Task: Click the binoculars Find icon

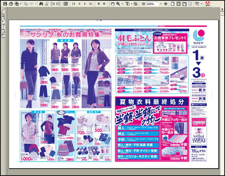Action: pyautogui.click(x=41, y=4)
